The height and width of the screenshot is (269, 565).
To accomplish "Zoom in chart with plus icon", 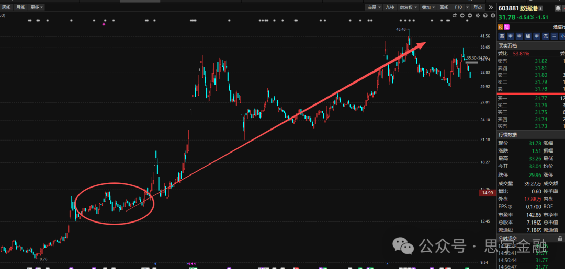I will point(462,16).
